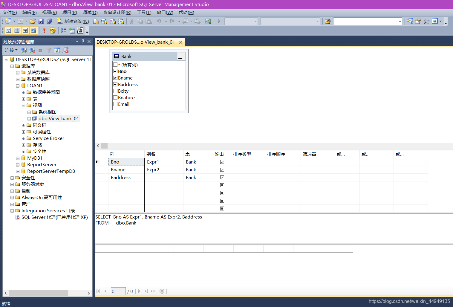Screen dimensions: 453x307
Task: Click the Add Group By icon
Action: 63,30
